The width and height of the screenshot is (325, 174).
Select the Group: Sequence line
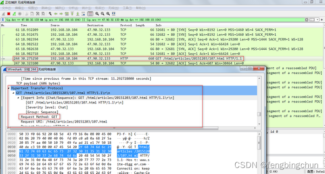(x=42, y=112)
